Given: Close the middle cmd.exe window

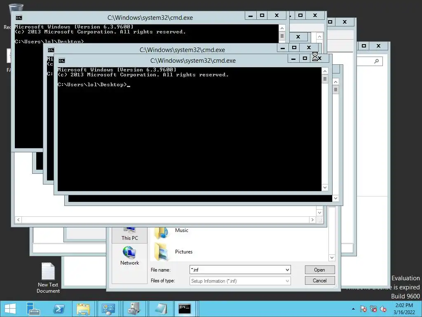Looking at the screenshot, I should (309, 47).
